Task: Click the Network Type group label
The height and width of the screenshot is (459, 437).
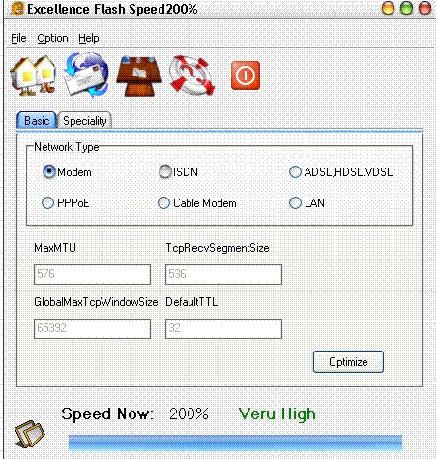Action: [67, 147]
